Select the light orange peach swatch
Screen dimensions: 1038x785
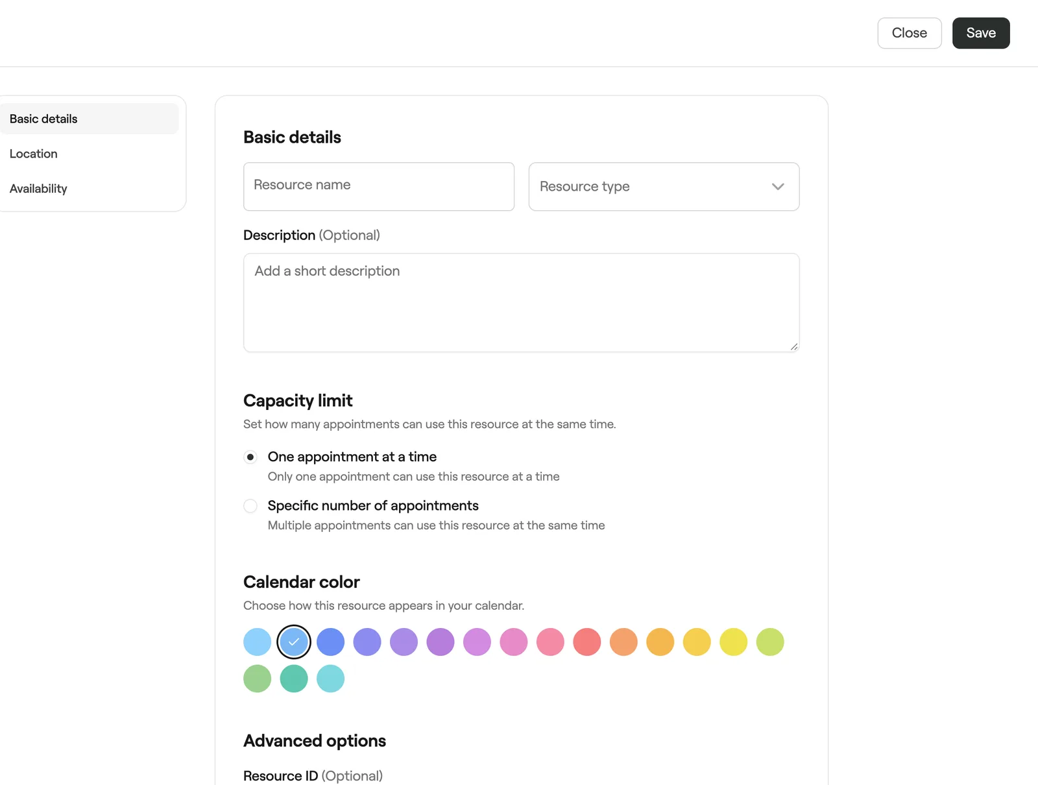pos(624,642)
